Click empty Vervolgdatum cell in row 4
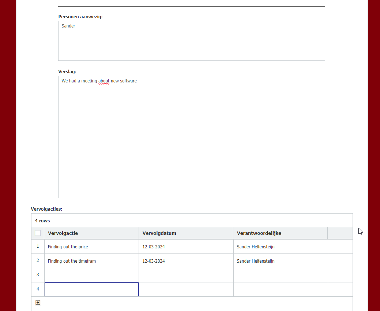The width and height of the screenshot is (380, 311). 186,289
